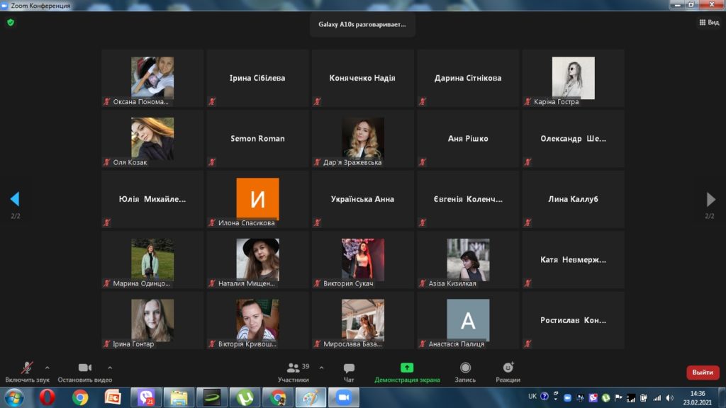Screen dimensions: 726x408
Task: Unmute microphone with Включить звук icon
Action: [x=27, y=368]
